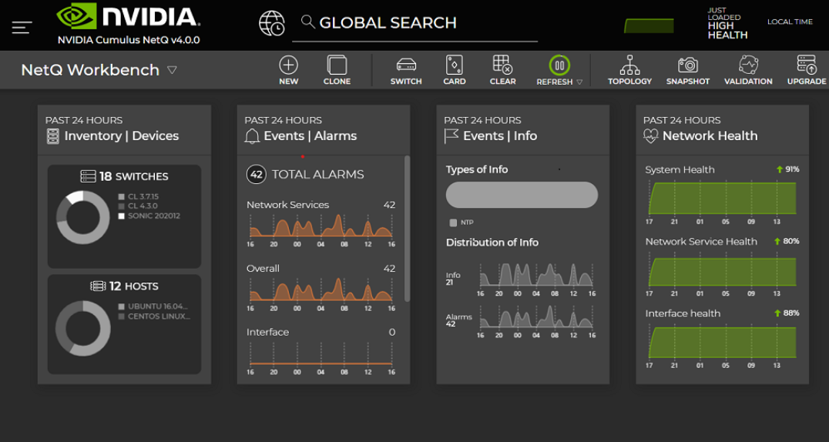Select the CL 3.7.15 legend entry

[x=139, y=196]
